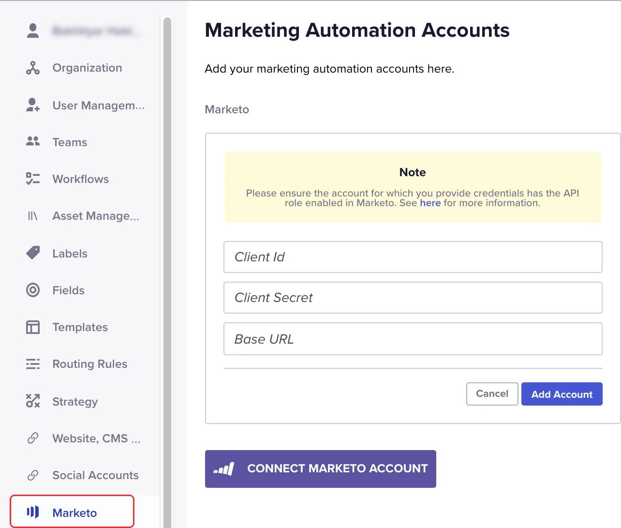This screenshot has width=621, height=528.
Task: Open Routing Rules page
Action: pyautogui.click(x=90, y=364)
